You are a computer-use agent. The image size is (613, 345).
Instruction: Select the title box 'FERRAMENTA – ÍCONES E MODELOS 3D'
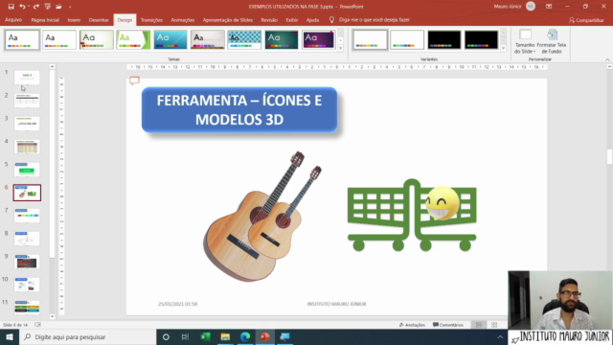pyautogui.click(x=239, y=110)
